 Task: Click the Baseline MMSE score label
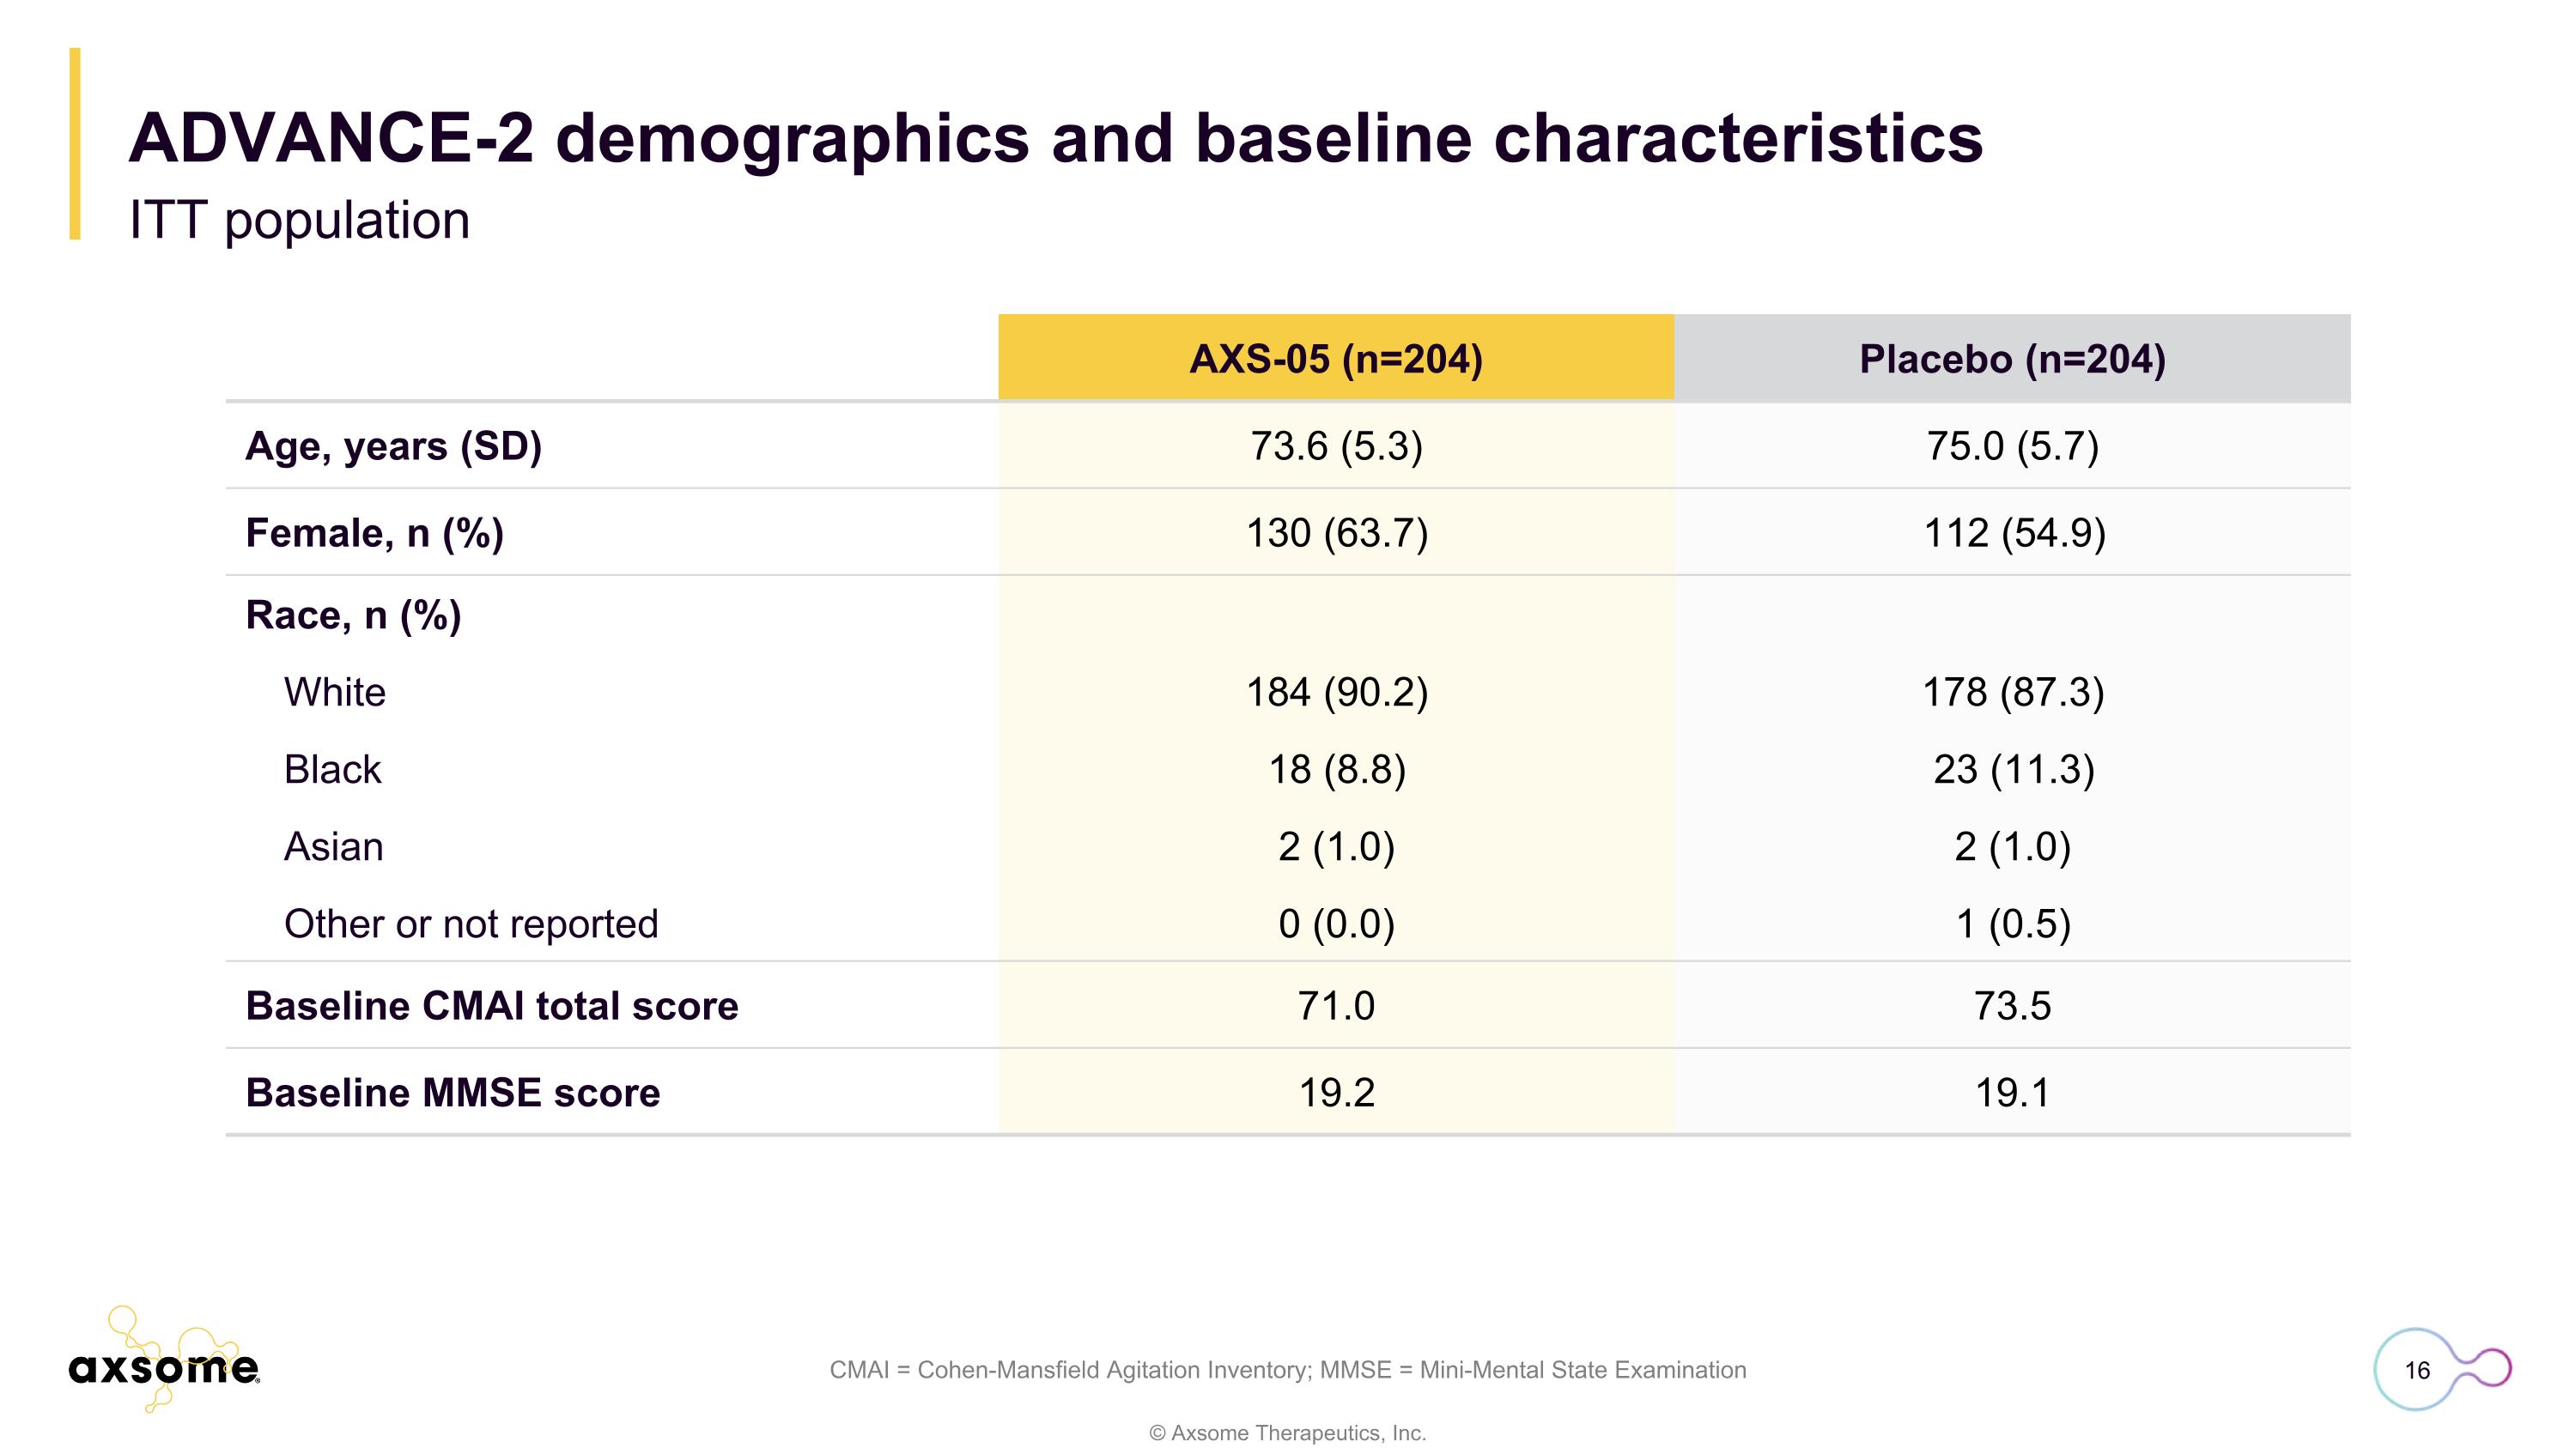tap(453, 1094)
